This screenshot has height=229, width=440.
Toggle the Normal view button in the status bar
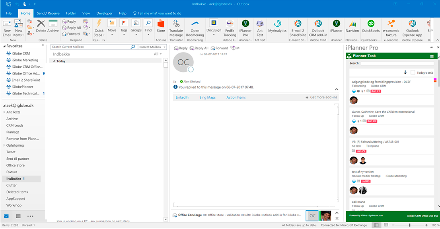point(376,225)
